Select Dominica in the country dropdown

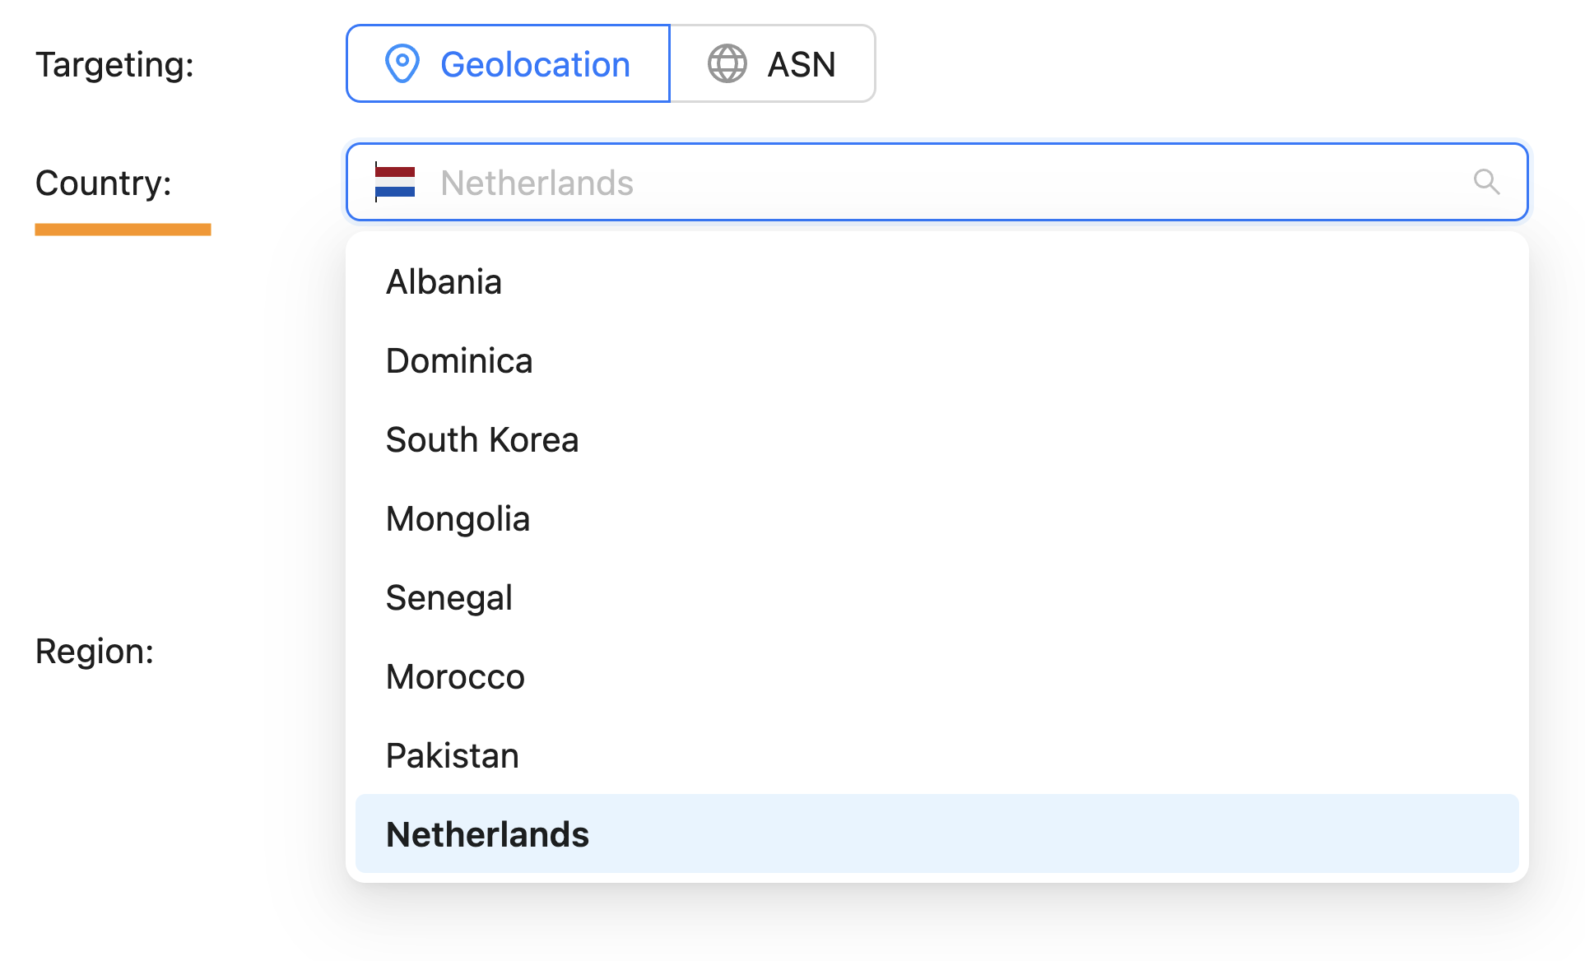pyautogui.click(x=459, y=361)
